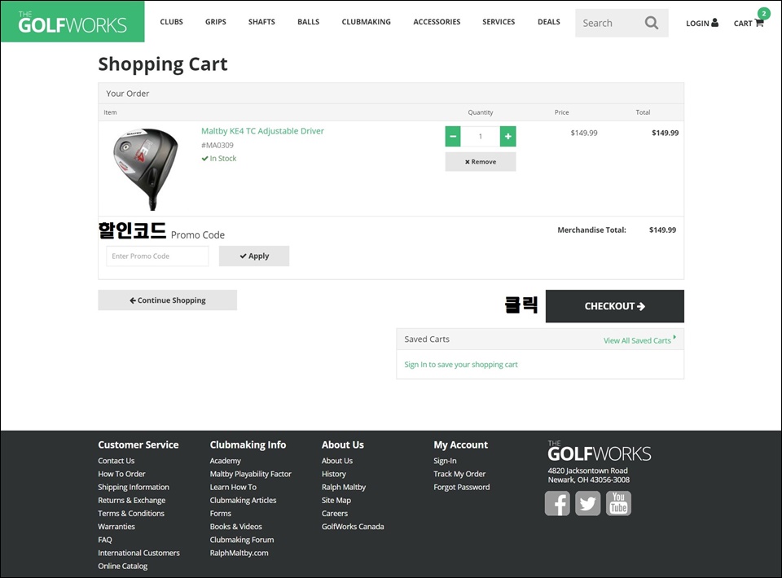Click the search magnifier icon

click(652, 23)
